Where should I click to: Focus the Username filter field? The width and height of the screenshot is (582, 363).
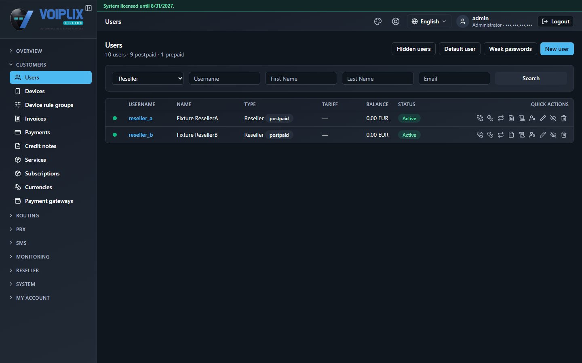coord(224,78)
